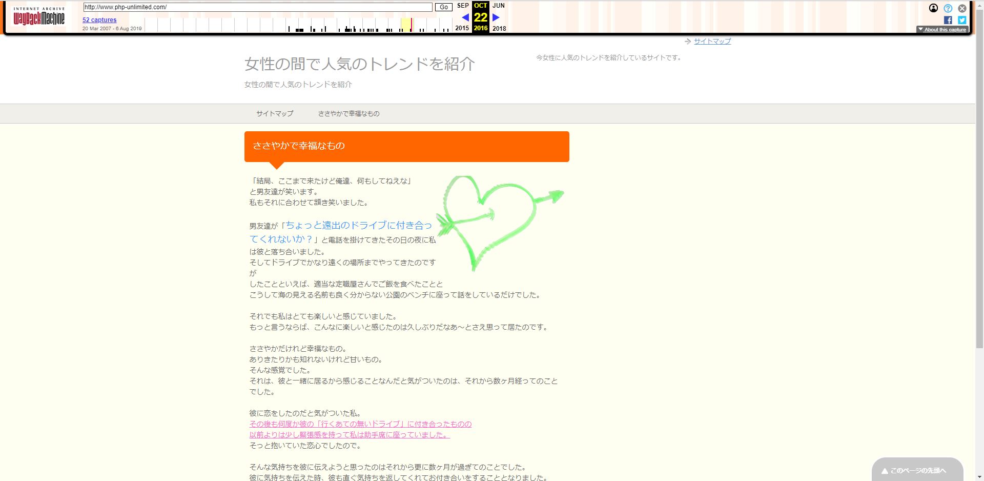The height and width of the screenshot is (481, 984).
Task: Go to previous capture with left arrow
Action: coord(465,17)
